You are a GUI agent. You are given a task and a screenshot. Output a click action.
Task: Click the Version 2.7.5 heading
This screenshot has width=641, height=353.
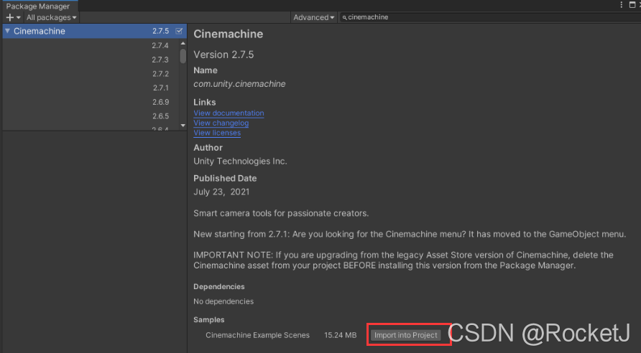coord(223,55)
